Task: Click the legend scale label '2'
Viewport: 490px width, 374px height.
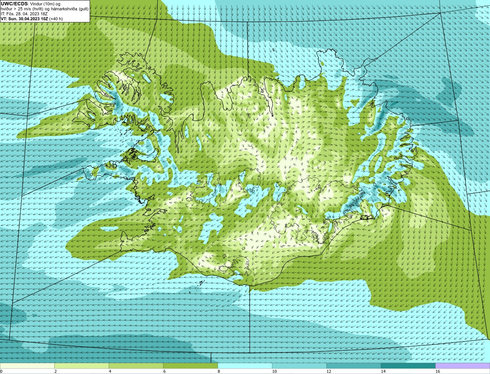Action: coord(56,371)
